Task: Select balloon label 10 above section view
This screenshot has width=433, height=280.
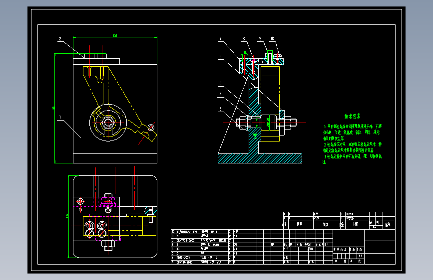Action: click(272, 38)
